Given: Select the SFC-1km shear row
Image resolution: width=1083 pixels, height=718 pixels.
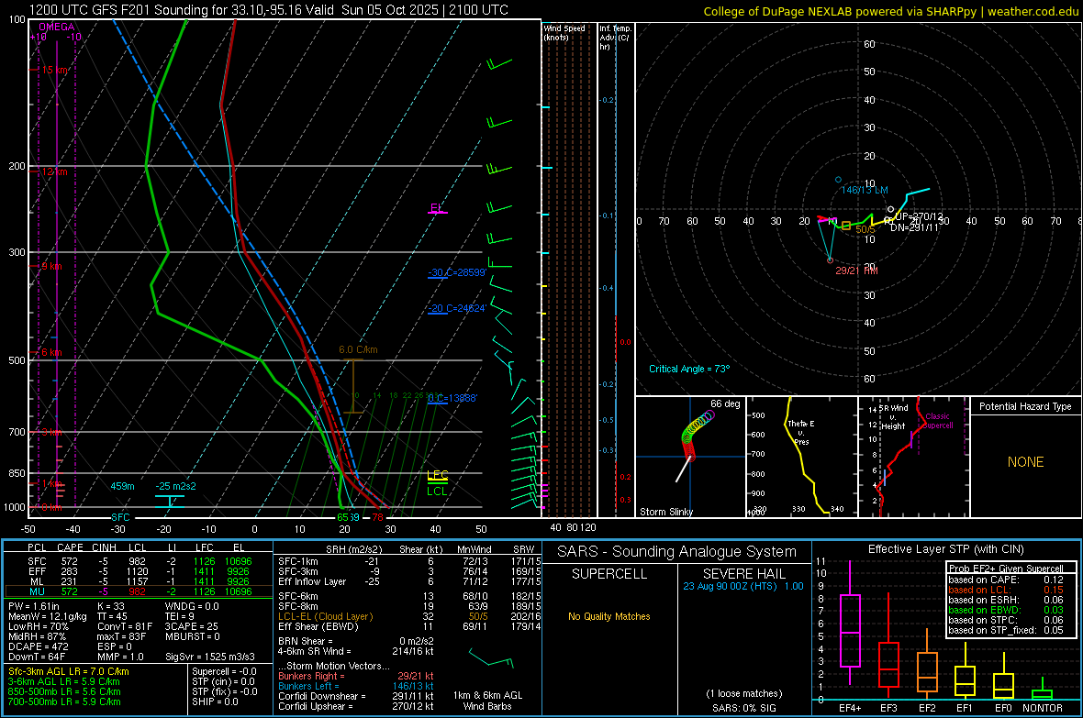Looking at the screenshot, I should [409, 561].
